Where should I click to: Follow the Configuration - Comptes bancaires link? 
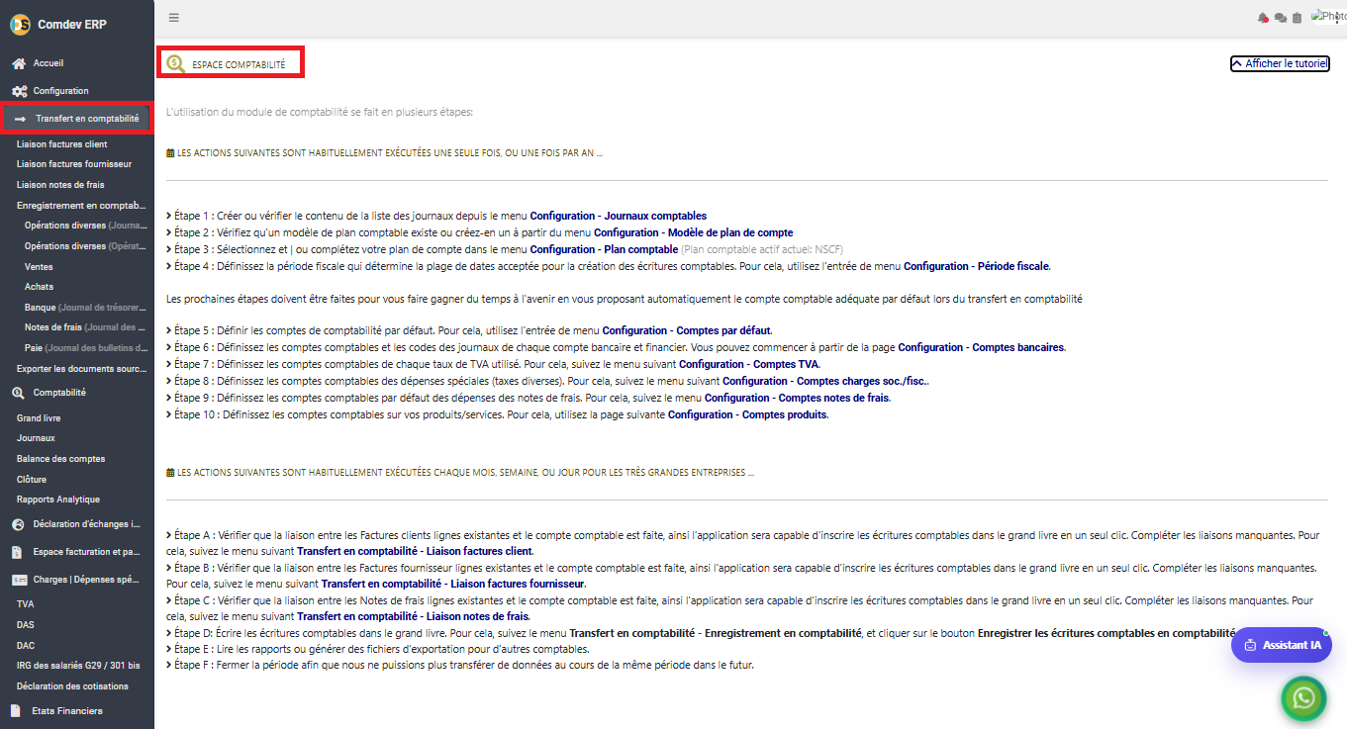[981, 347]
